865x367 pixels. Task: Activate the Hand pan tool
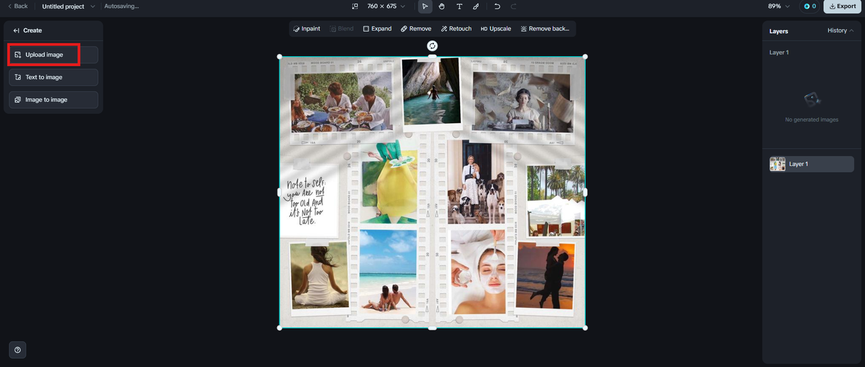click(442, 6)
